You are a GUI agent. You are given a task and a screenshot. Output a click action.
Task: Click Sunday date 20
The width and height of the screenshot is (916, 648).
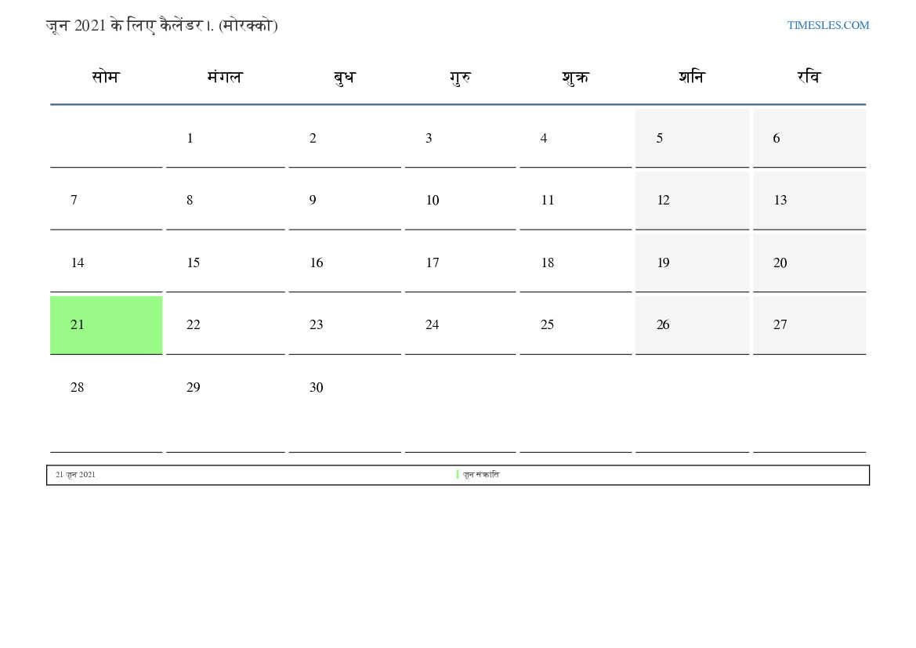[x=809, y=263]
